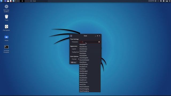This screenshot has width=171, height=96.
Task: Click the clock time in the top panel
Action: tap(151, 1)
